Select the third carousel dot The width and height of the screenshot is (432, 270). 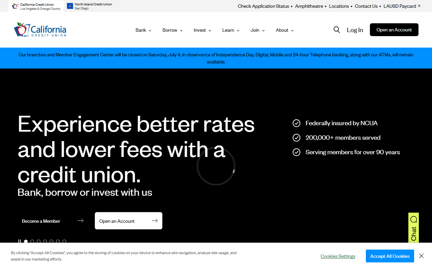[x=39, y=241]
